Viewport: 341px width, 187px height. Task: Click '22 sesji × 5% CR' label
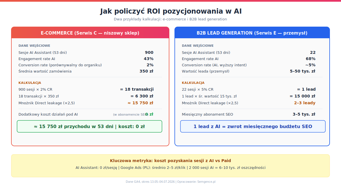point(197,89)
